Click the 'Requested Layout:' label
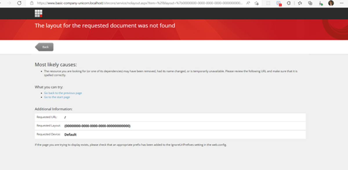Viewport: 348px width, 170px height. pyautogui.click(x=48, y=126)
